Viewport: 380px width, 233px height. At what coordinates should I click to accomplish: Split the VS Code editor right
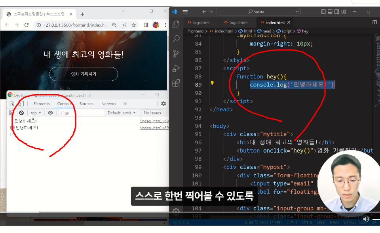[375, 22]
